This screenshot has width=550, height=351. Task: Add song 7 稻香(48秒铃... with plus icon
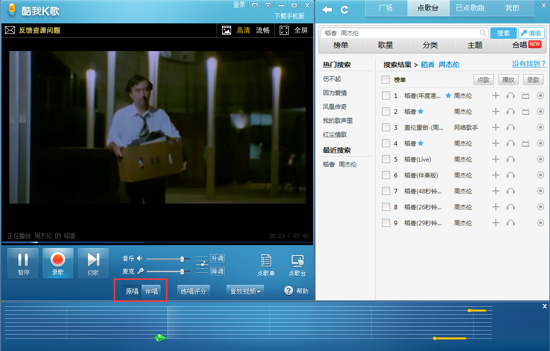[496, 191]
